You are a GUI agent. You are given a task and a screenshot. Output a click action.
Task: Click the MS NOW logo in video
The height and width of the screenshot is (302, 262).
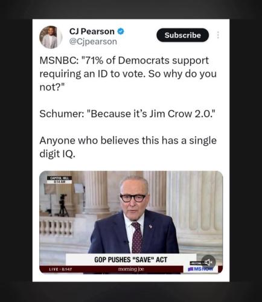point(200,269)
